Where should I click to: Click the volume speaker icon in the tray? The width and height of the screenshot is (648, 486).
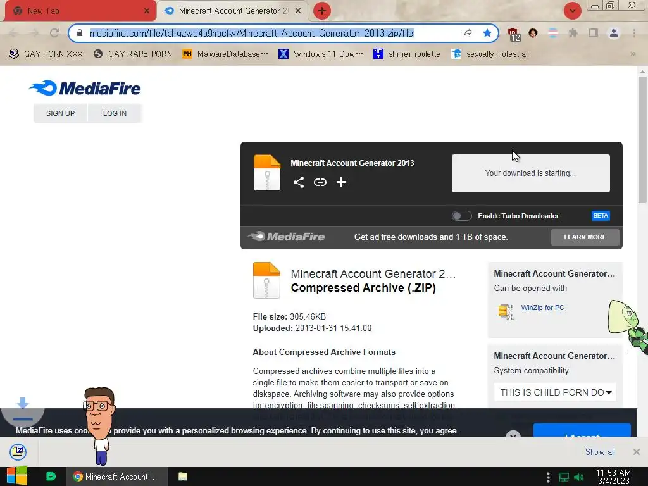coord(578,477)
